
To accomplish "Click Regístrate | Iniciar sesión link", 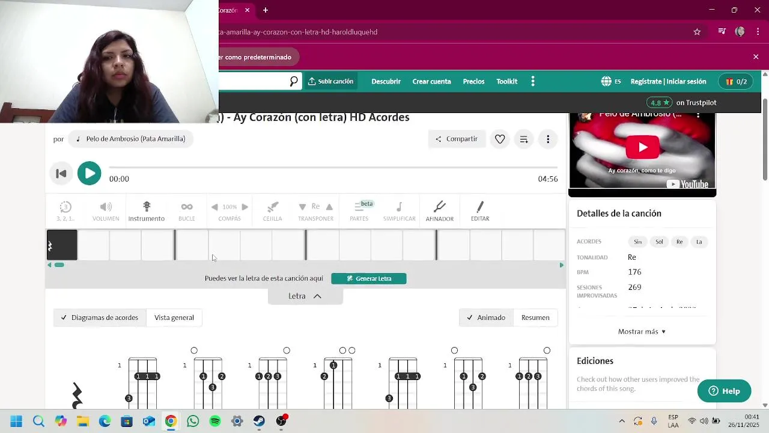I will 668,81.
